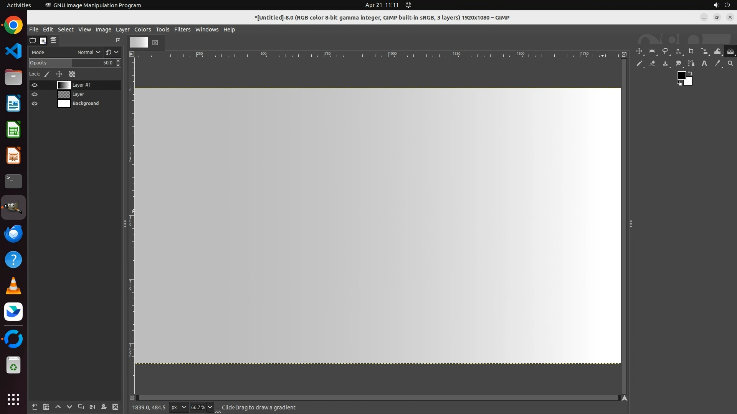The image size is (737, 414).
Task: Open the zoom percentage dropdown
Action: pos(210,407)
